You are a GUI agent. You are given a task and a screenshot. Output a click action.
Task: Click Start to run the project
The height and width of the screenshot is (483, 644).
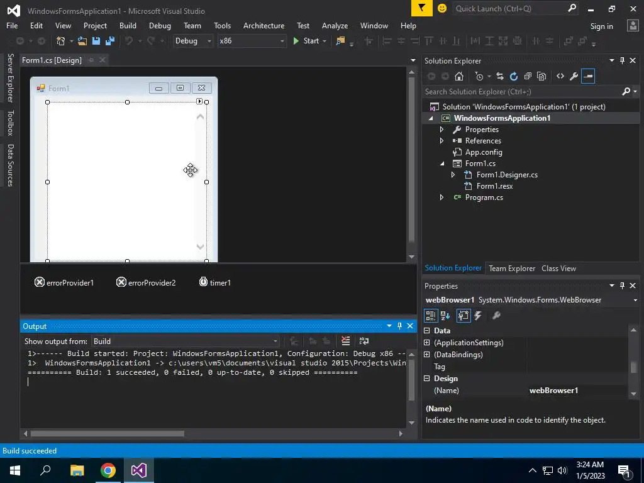point(306,41)
